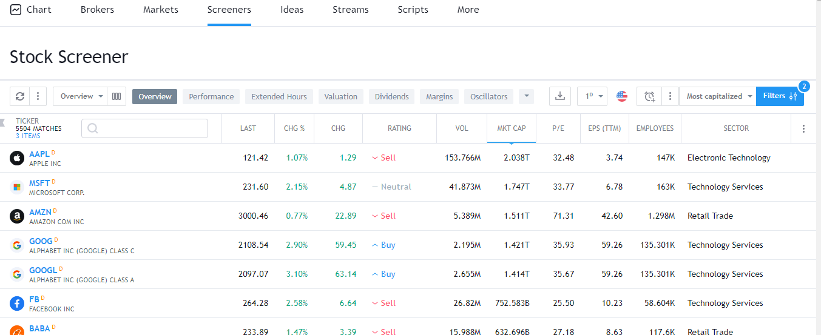The image size is (821, 335).
Task: Open the Scripts menu
Action: (413, 10)
